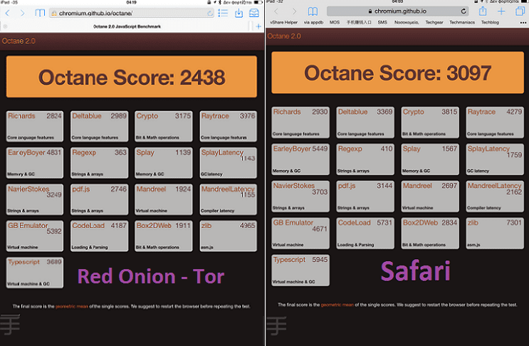Show all Safari tabs overview icon

click(520, 11)
